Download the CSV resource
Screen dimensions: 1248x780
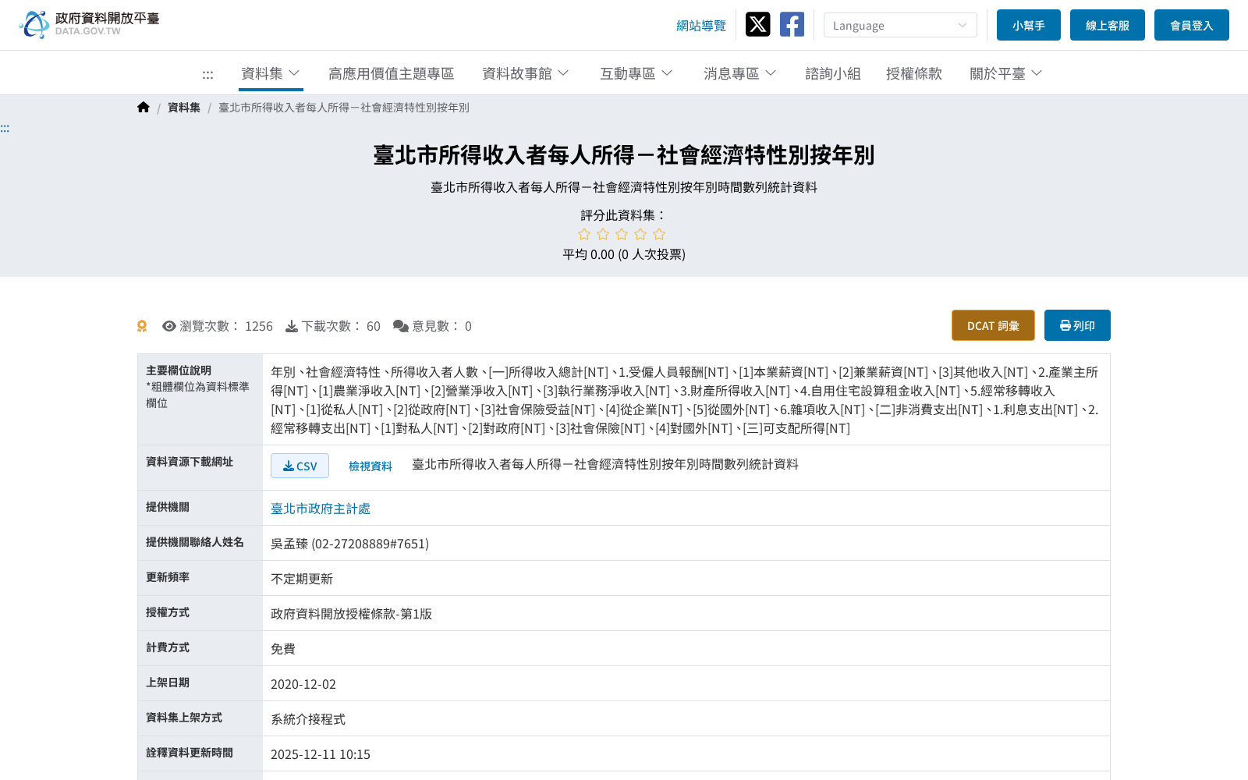(x=300, y=466)
